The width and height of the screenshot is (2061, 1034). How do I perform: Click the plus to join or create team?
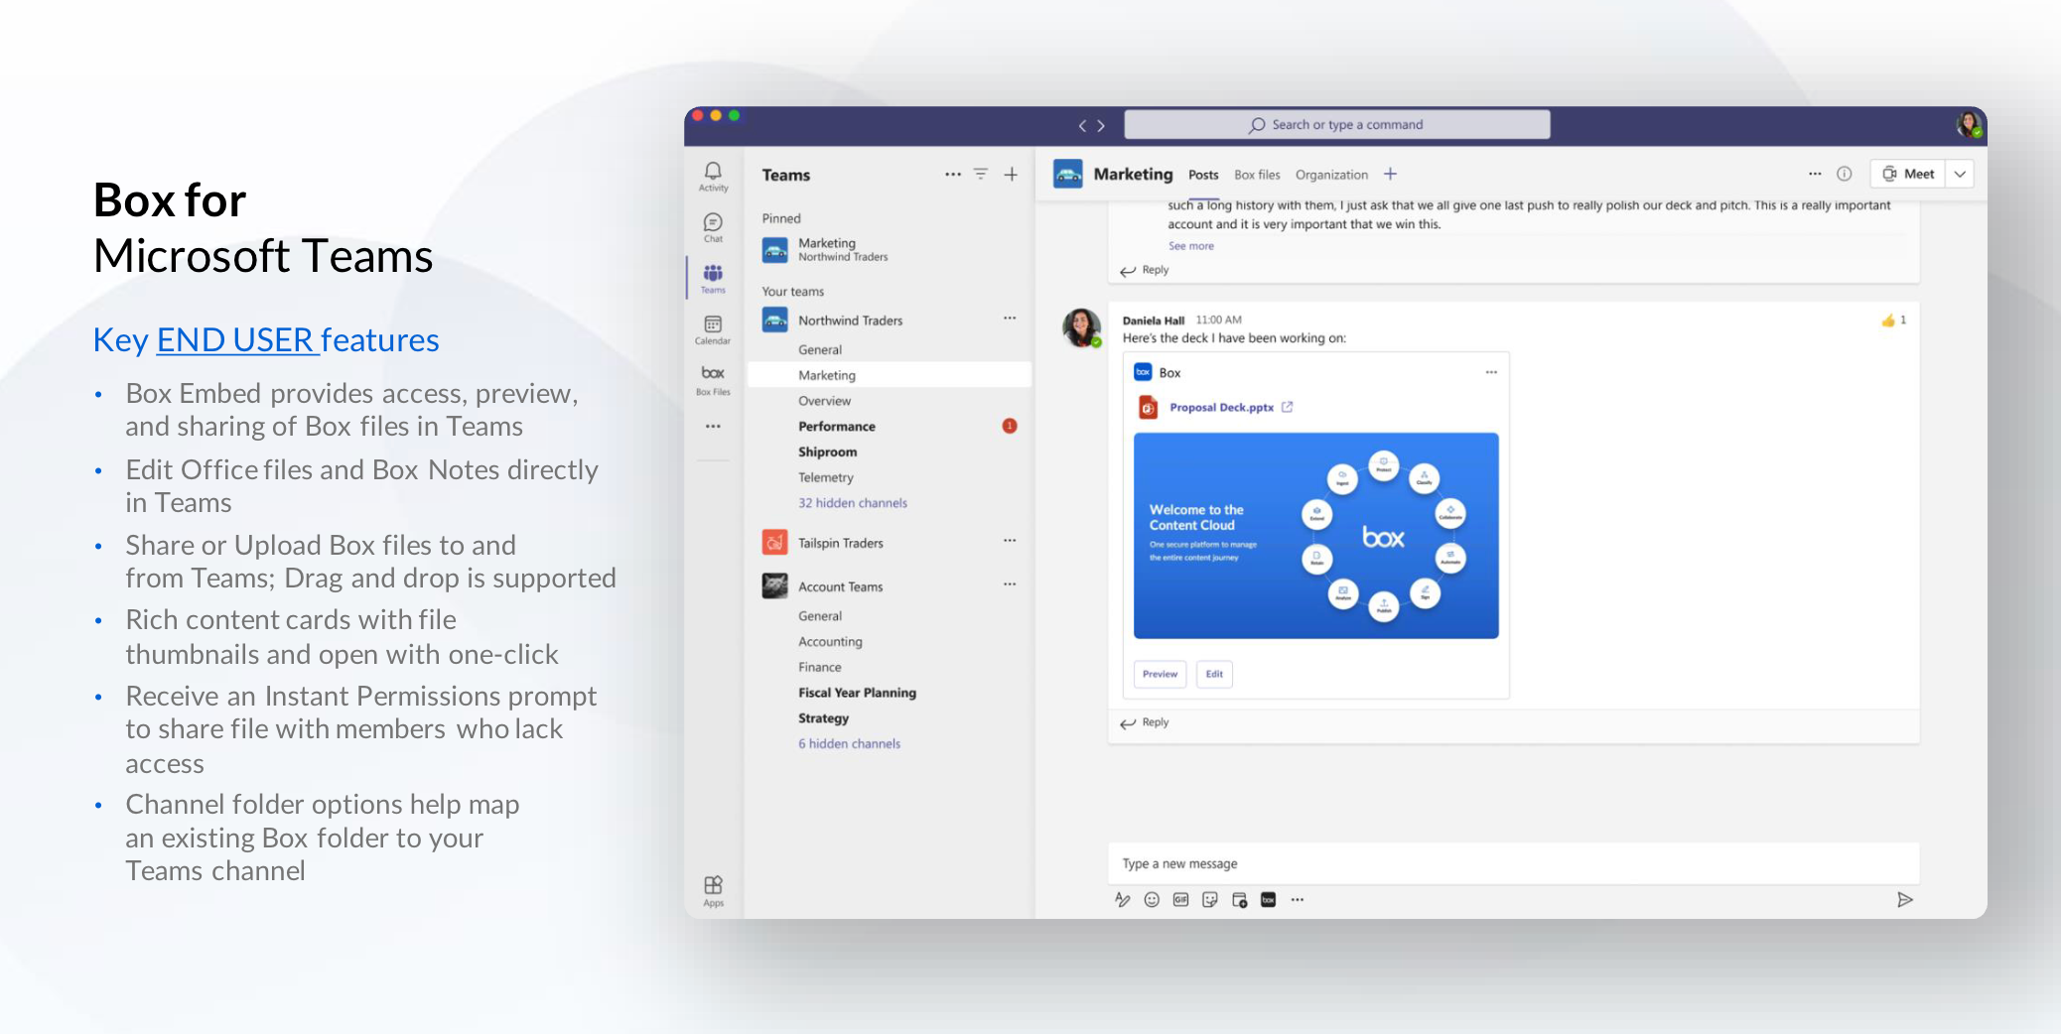1011,174
